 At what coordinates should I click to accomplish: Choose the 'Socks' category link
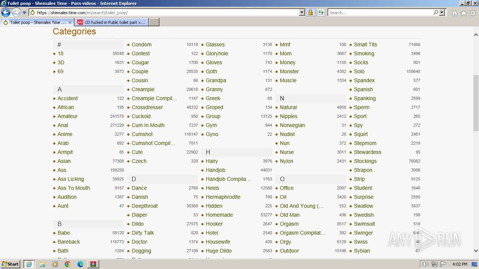click(361, 62)
